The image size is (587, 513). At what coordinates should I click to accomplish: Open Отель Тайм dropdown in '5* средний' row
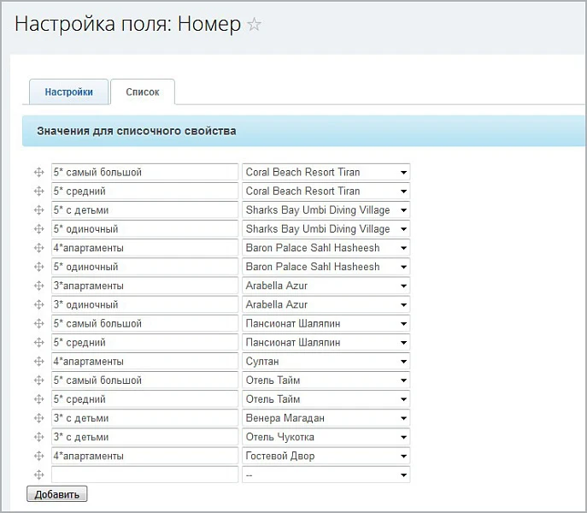click(326, 399)
